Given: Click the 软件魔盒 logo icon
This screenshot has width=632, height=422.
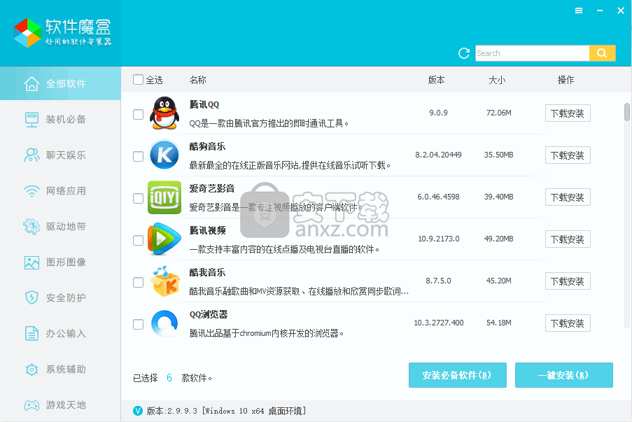Looking at the screenshot, I should (27, 33).
